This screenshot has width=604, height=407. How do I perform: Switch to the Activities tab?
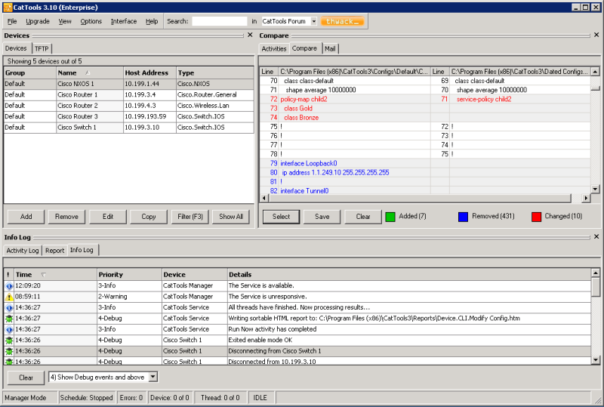(x=274, y=48)
